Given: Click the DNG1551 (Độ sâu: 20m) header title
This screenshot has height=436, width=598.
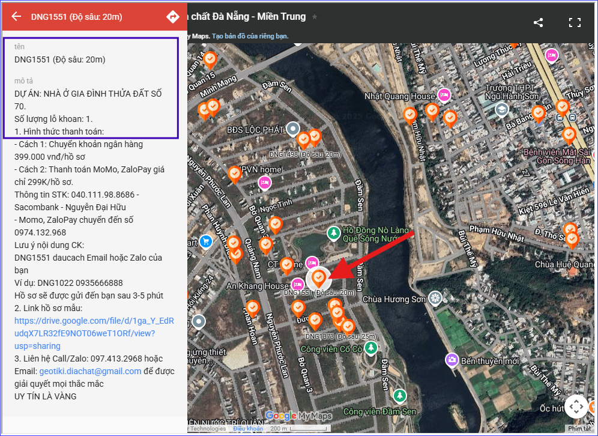Looking at the screenshot, I should point(77,17).
